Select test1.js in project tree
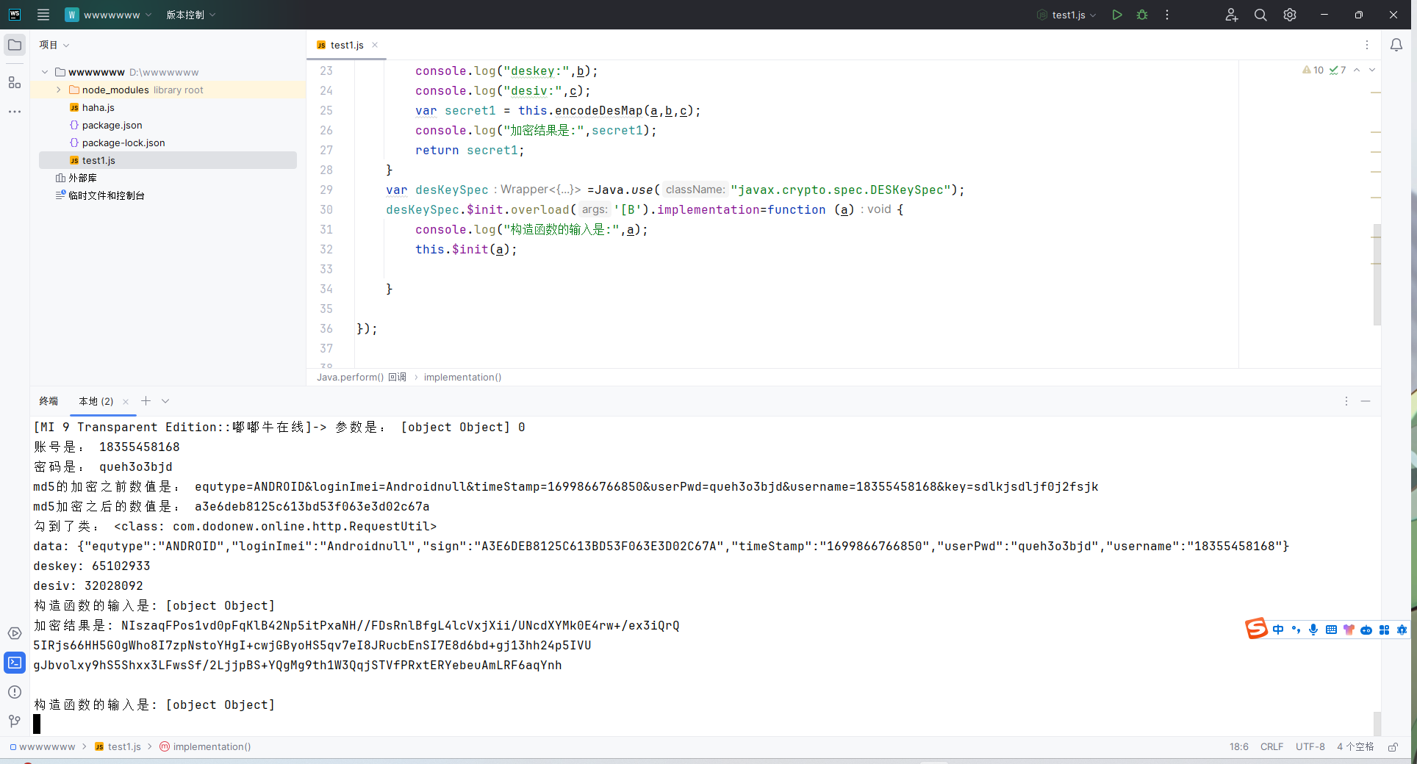Screen dimensions: 1417x764 pyautogui.click(x=168, y=160)
